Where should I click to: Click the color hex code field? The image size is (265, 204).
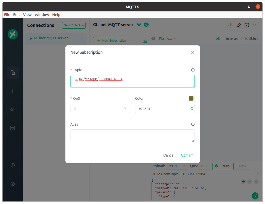(x=165, y=109)
